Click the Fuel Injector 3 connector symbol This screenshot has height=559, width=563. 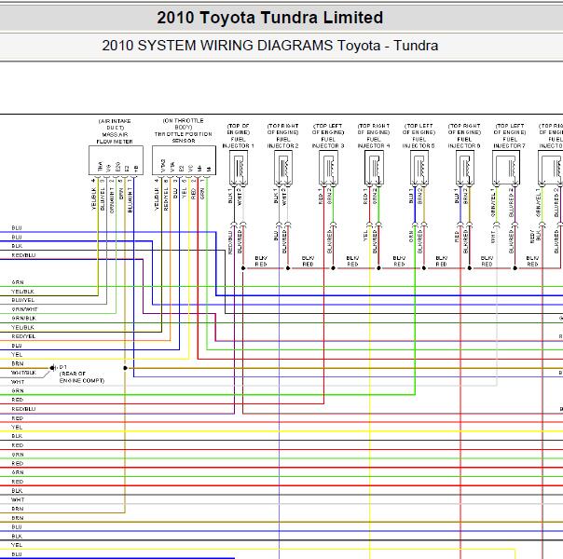click(329, 169)
